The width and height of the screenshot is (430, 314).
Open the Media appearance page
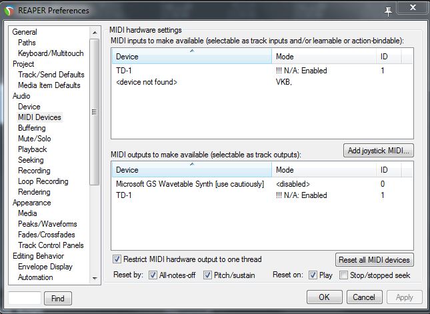(27, 213)
